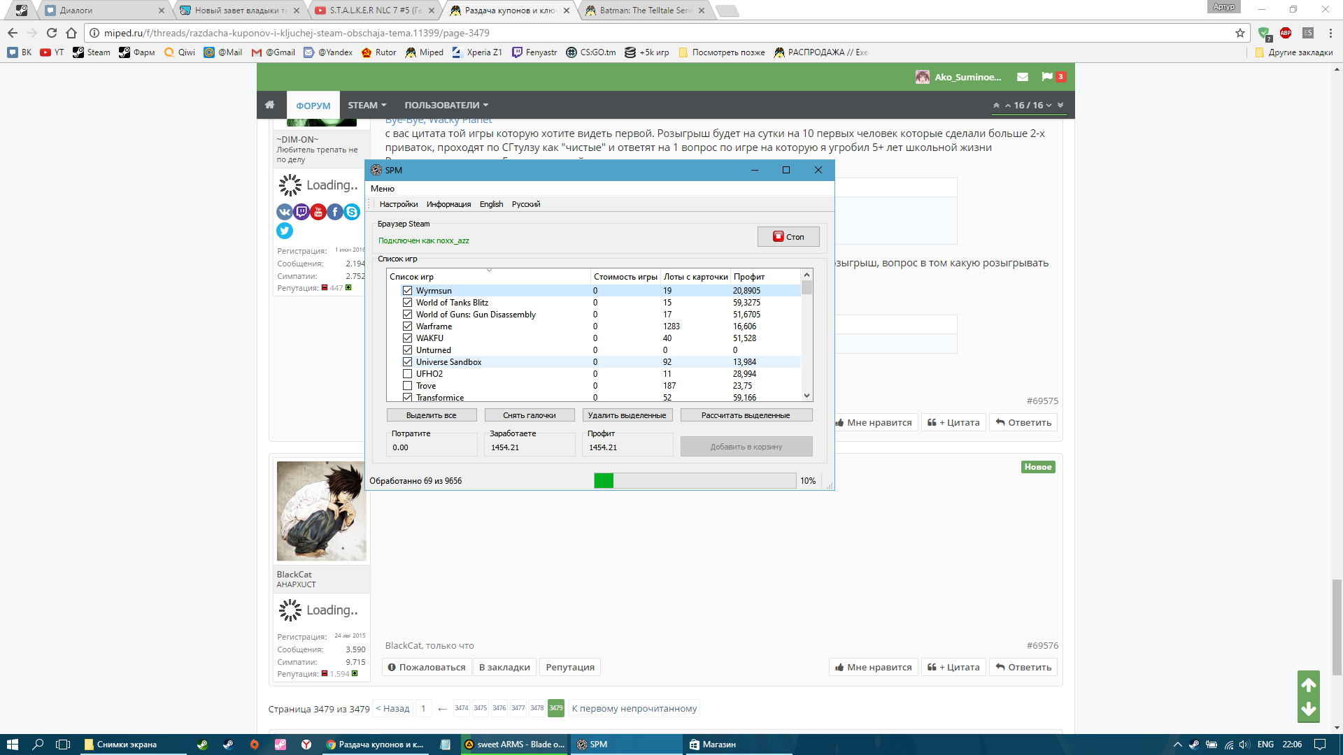This screenshot has width=1343, height=755.
Task: Open the @Gmail bookmark
Action: click(273, 52)
